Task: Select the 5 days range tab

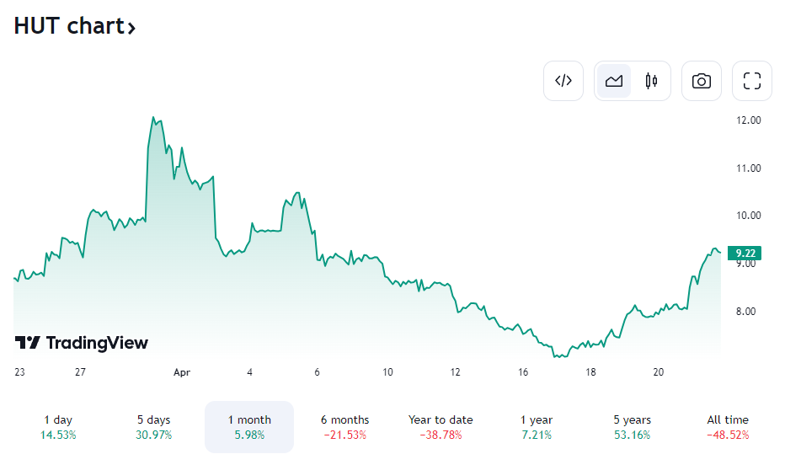Action: coord(153,427)
